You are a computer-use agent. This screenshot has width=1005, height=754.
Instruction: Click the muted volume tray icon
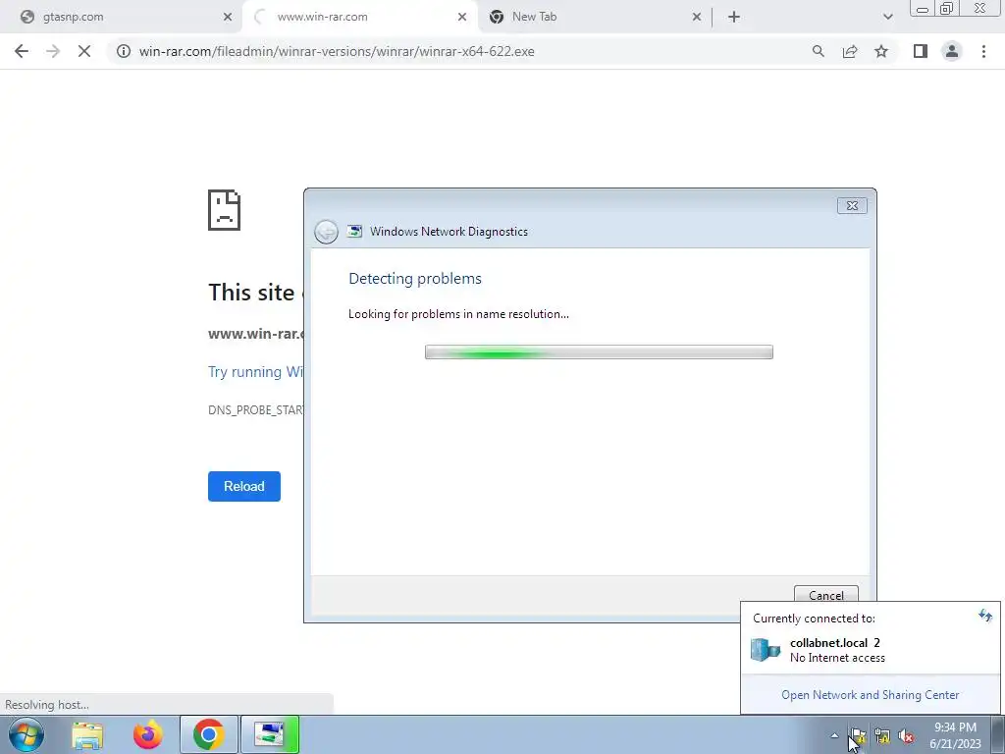tap(906, 736)
